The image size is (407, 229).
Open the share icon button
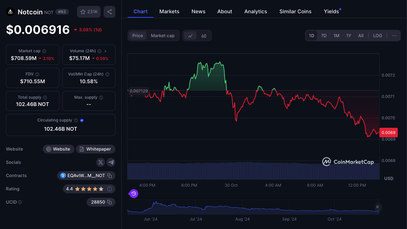click(x=109, y=12)
